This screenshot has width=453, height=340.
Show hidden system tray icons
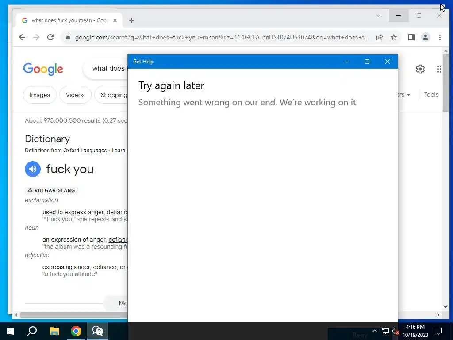point(374,331)
